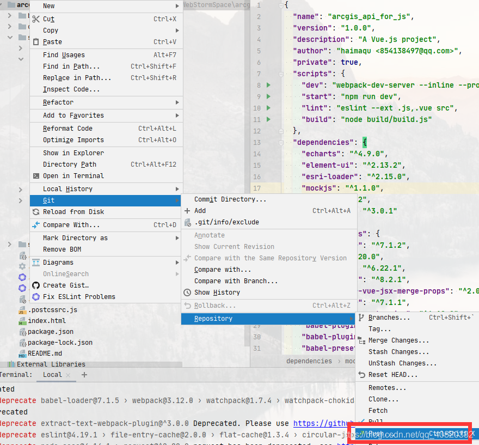This screenshot has height=445, width=479.
Task: Expand the Copy submenu arrow
Action: coord(177,31)
